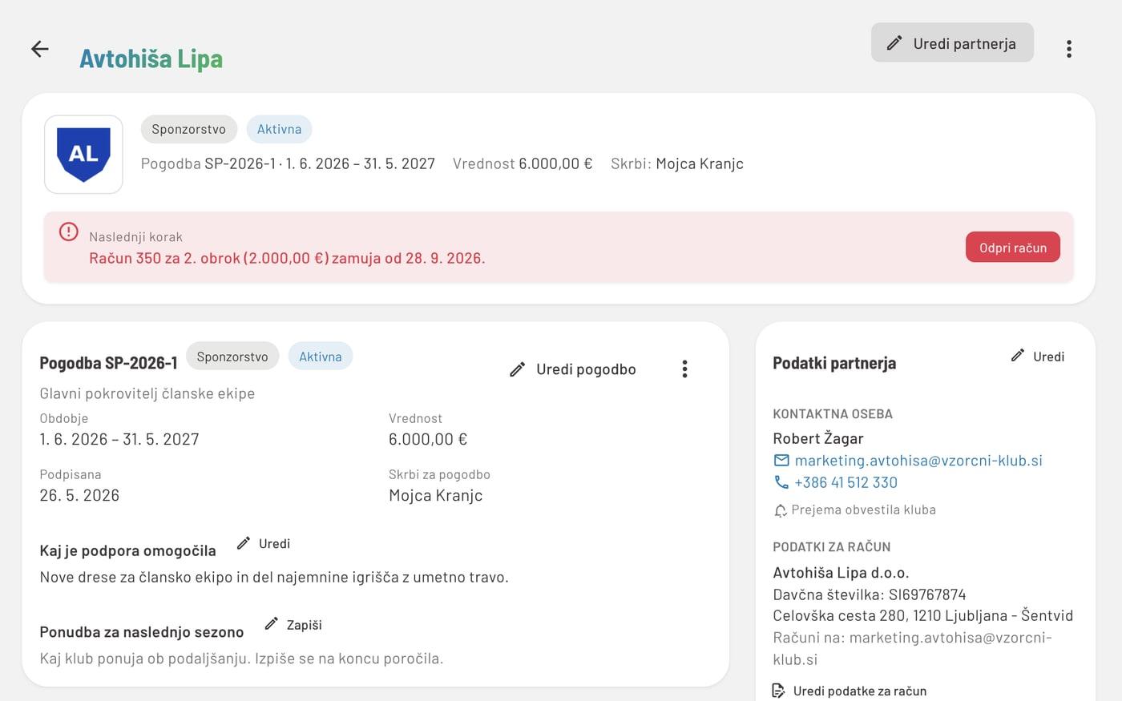This screenshot has width=1122, height=701.
Task: Click the Sponzorstvo chip in the header card
Action: (189, 129)
